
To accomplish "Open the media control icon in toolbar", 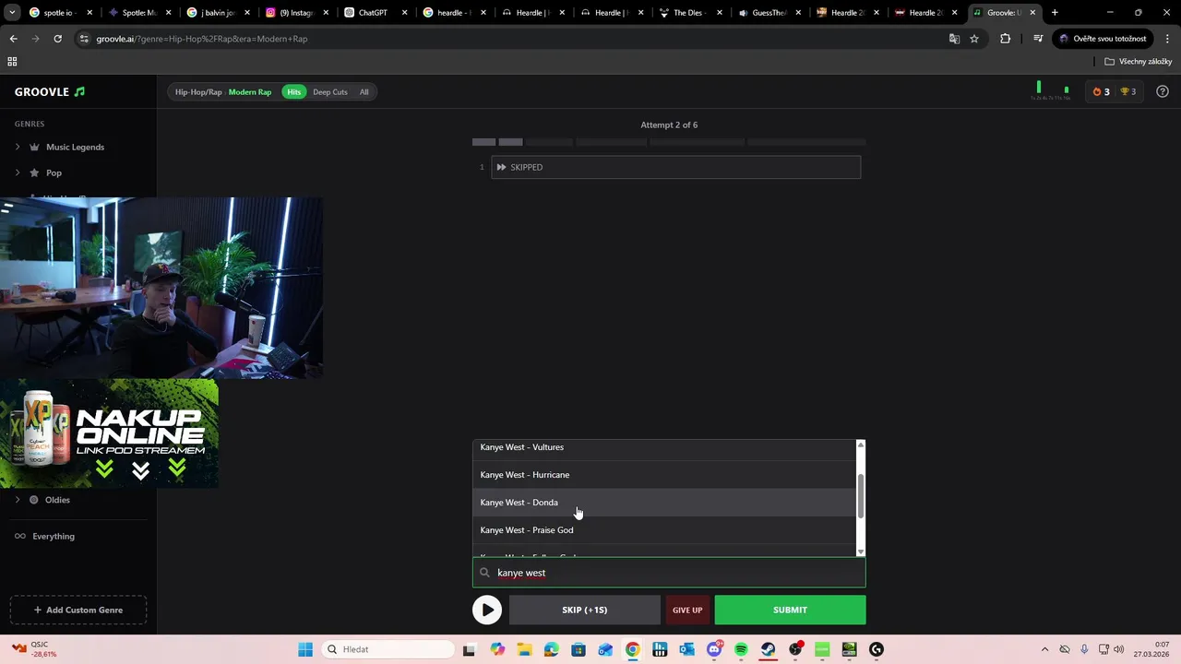I will [1038, 39].
